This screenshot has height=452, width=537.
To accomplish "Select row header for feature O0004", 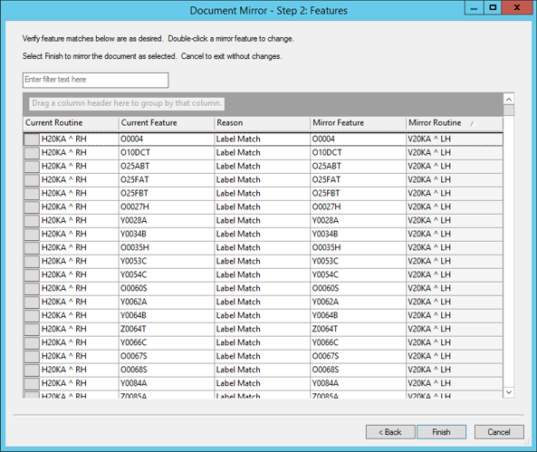I will [32, 139].
